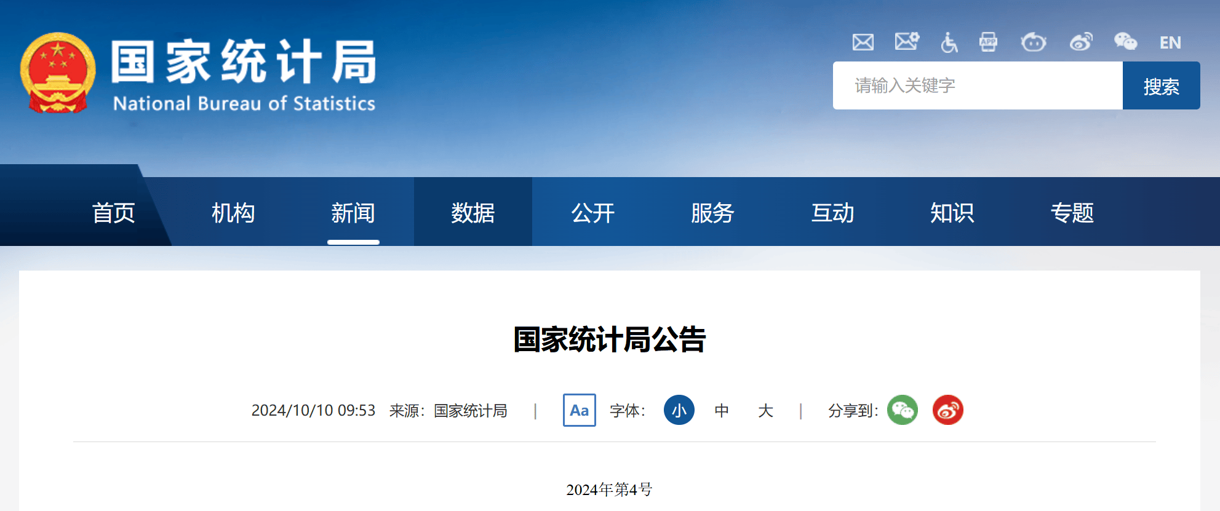Click the Aa font icon
Viewport: 1220px width, 511px height.
click(x=580, y=410)
